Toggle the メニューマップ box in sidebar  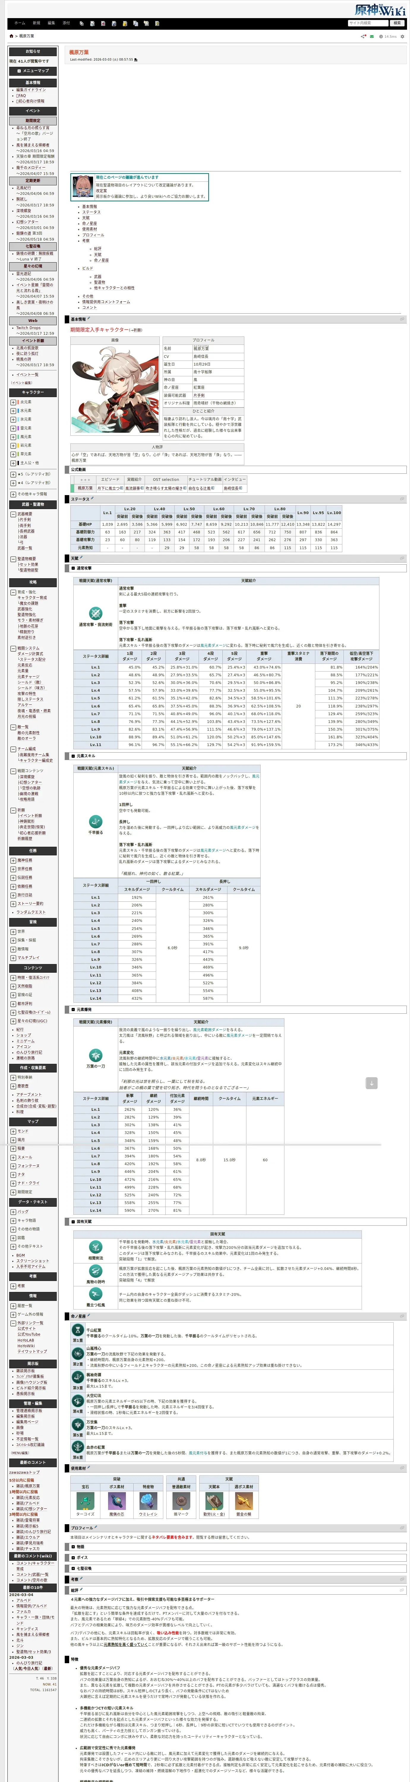pyautogui.click(x=19, y=71)
